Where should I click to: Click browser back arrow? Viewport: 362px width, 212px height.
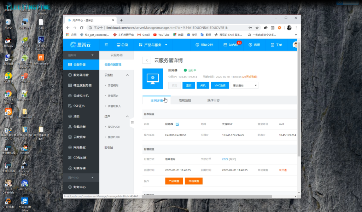[x=68, y=28]
